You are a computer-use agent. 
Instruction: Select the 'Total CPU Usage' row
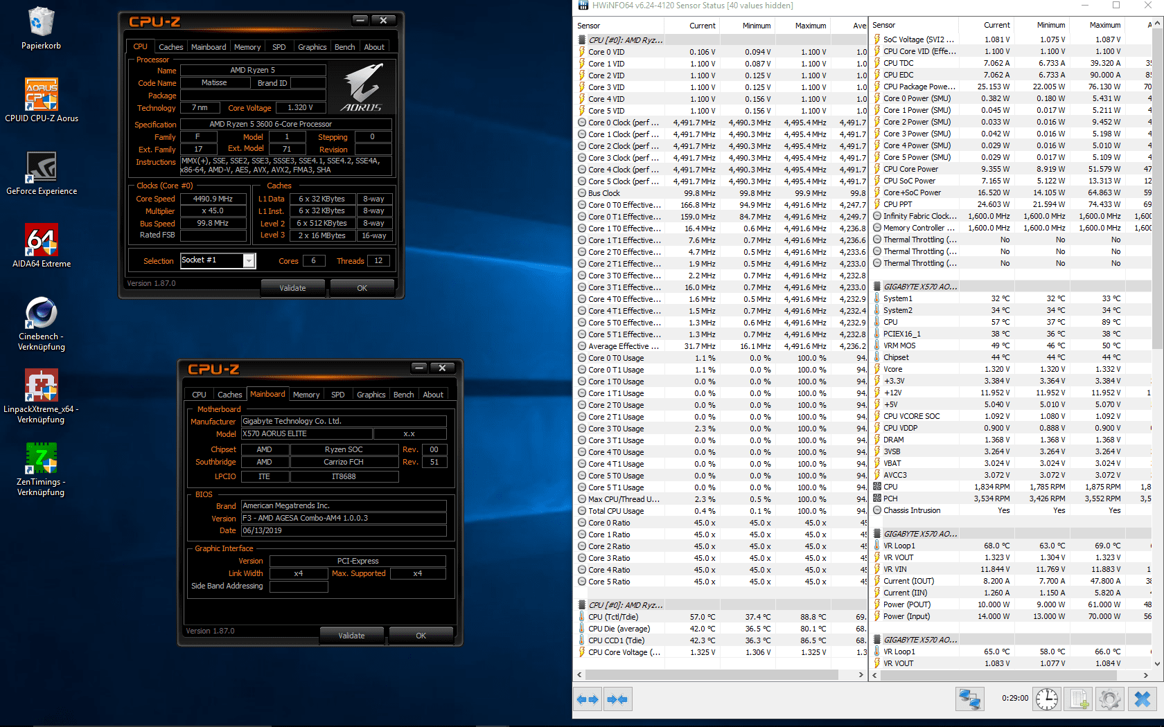pos(721,511)
